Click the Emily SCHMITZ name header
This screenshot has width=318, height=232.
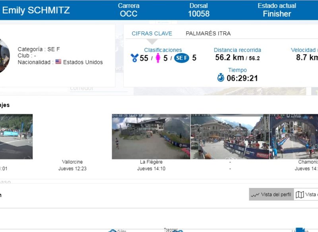click(x=36, y=10)
